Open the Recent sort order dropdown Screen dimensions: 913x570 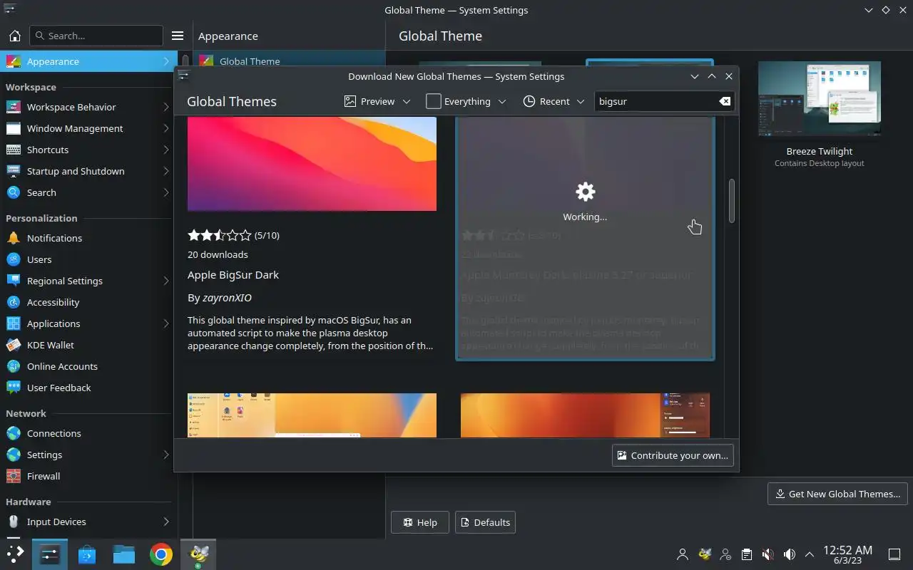[x=554, y=101]
